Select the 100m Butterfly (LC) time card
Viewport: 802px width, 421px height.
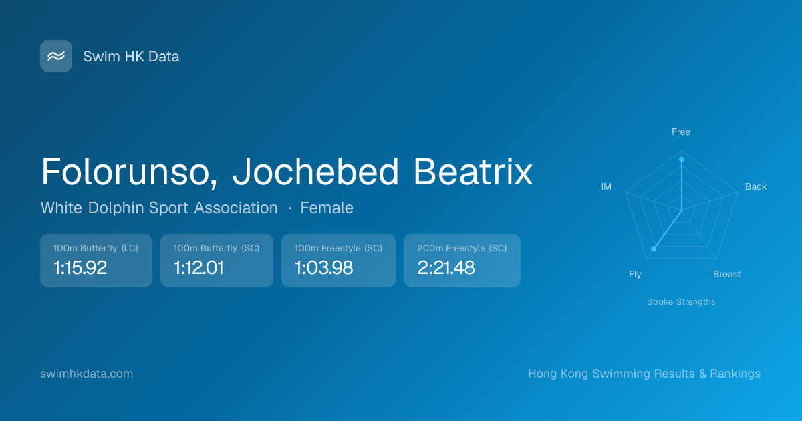(x=96, y=261)
